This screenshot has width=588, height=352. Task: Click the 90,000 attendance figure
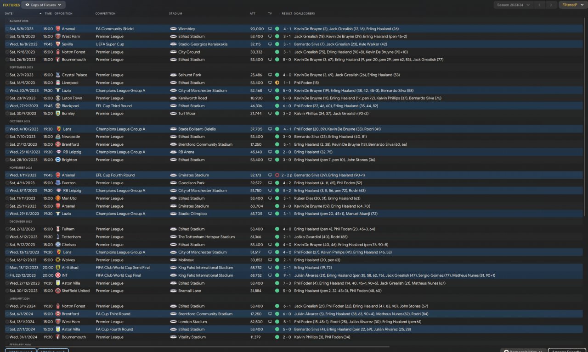tap(257, 29)
